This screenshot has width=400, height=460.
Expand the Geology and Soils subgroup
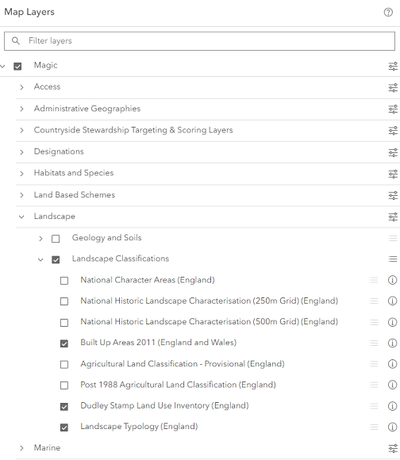coord(40,239)
